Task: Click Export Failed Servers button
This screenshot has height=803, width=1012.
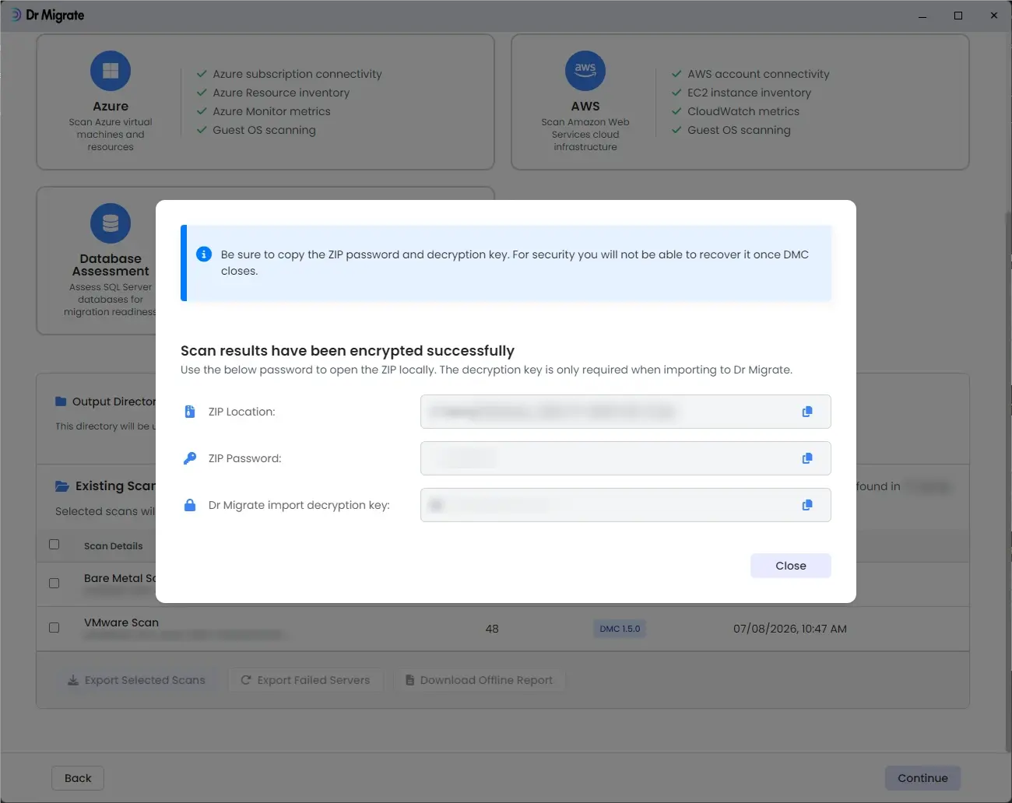Action: tap(305, 680)
